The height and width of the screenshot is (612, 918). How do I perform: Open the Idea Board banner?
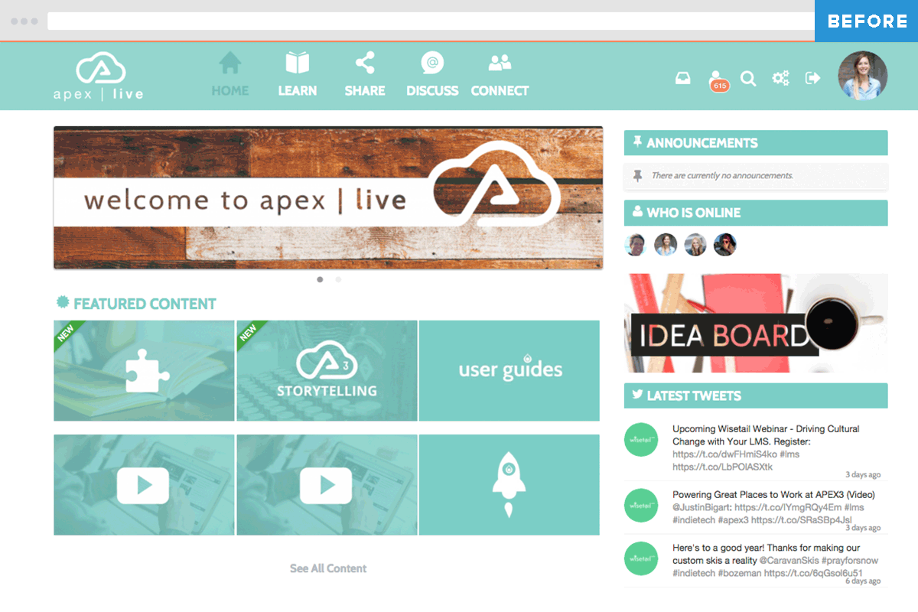click(755, 324)
